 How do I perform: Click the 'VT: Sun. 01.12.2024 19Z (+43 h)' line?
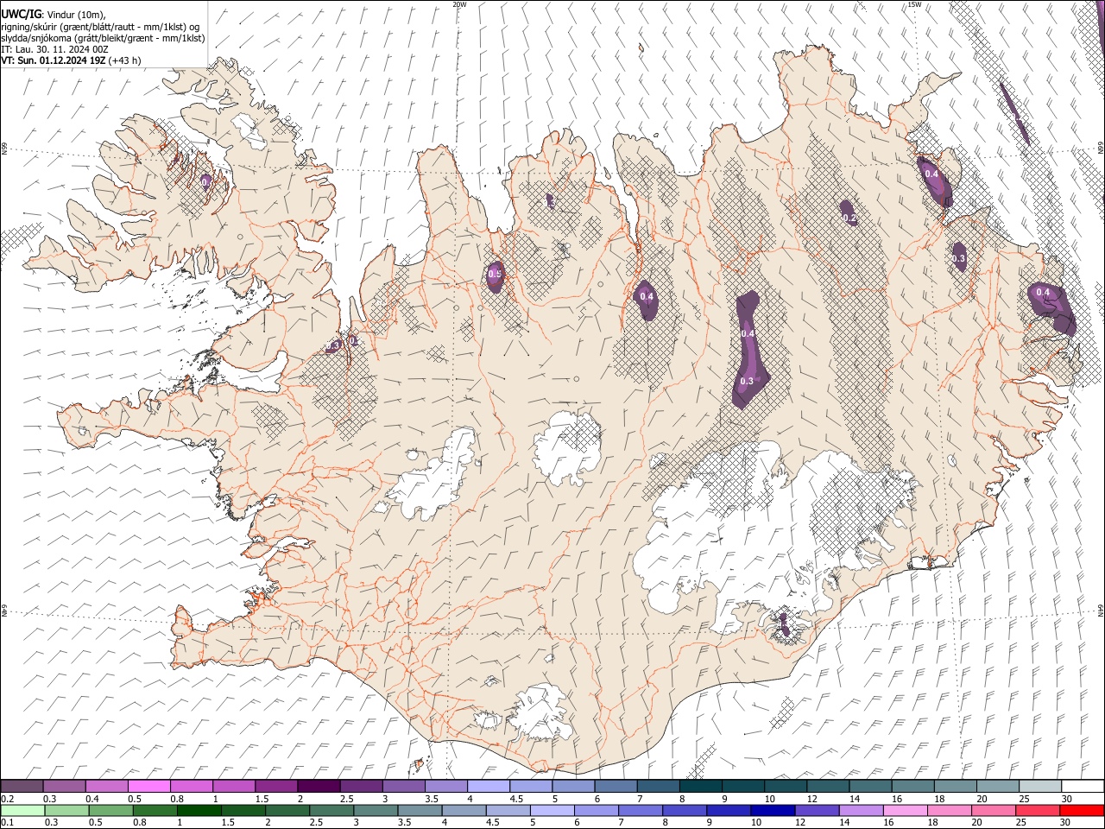[x=71, y=60]
